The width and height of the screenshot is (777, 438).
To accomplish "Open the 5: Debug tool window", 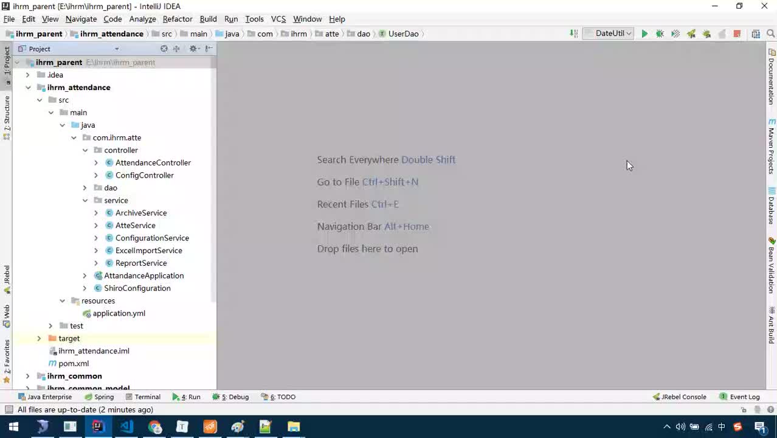I will (230, 397).
